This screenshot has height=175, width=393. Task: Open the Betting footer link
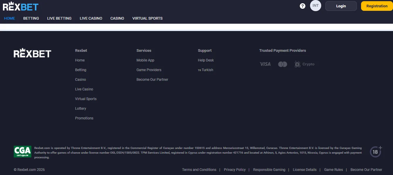point(81,70)
